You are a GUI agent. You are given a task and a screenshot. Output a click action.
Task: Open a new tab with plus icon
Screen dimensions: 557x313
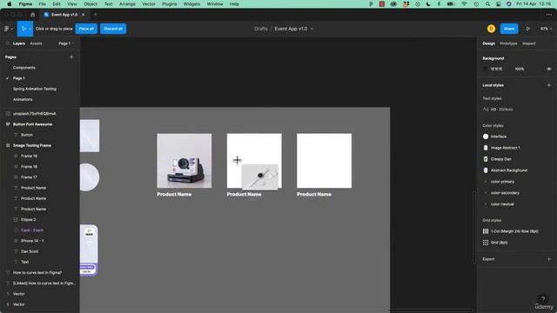[x=95, y=15]
